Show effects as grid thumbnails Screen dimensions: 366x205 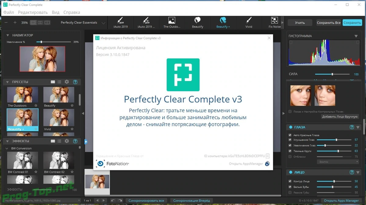click(53, 141)
